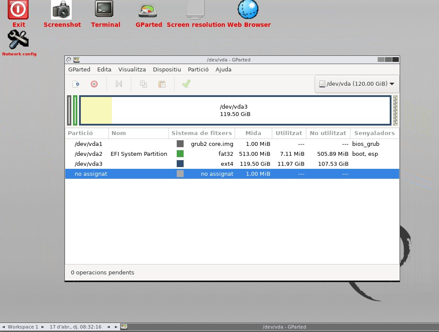Click the Paste partition toolbar icon
This screenshot has width=439, height=332.
(162, 84)
